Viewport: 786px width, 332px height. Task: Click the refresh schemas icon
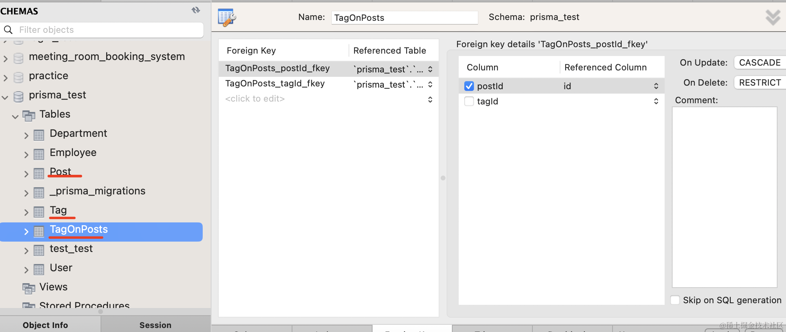coord(195,10)
